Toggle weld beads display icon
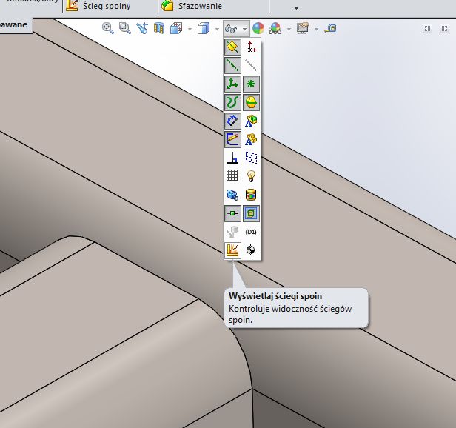This screenshot has height=428, width=456. point(233,250)
